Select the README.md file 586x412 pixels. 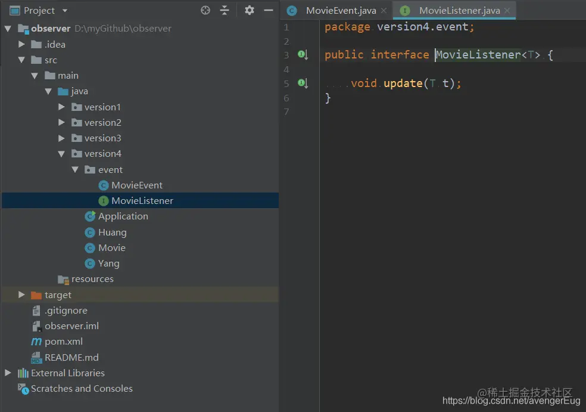[71, 357]
